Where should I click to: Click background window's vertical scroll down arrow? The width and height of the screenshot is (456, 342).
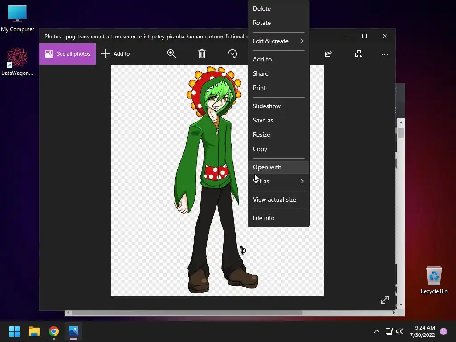(401, 305)
